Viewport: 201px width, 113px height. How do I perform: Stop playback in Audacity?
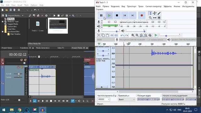coord(117,15)
